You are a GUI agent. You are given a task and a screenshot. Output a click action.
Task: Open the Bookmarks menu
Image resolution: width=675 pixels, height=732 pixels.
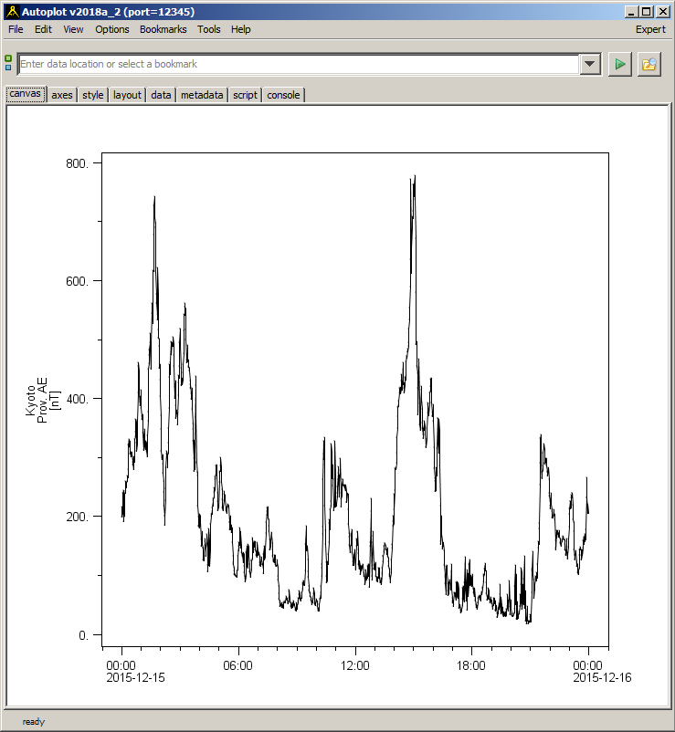(163, 29)
